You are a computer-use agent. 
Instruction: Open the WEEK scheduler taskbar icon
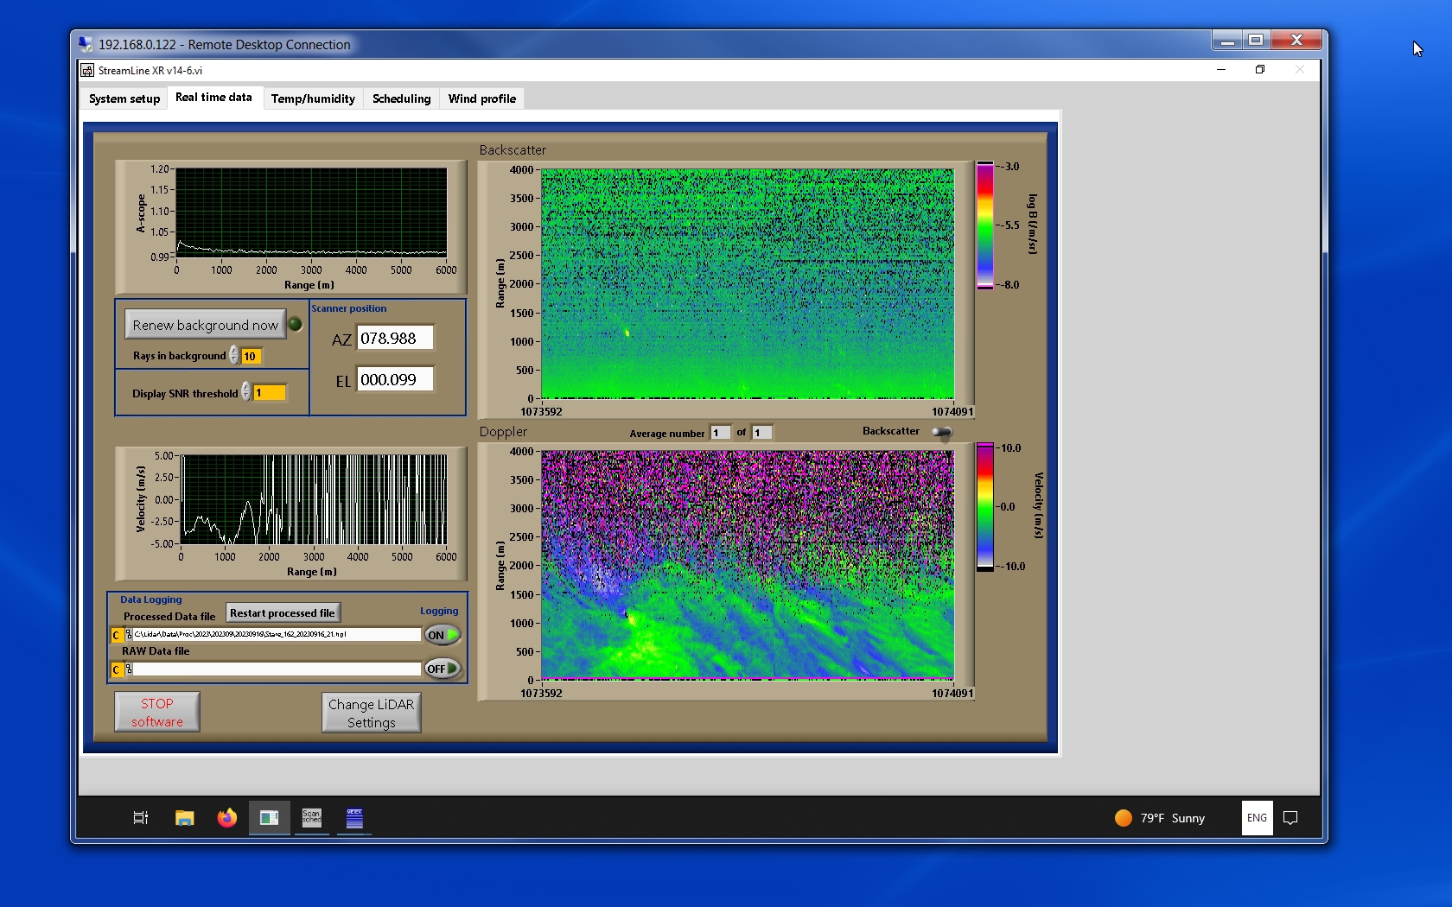point(354,817)
